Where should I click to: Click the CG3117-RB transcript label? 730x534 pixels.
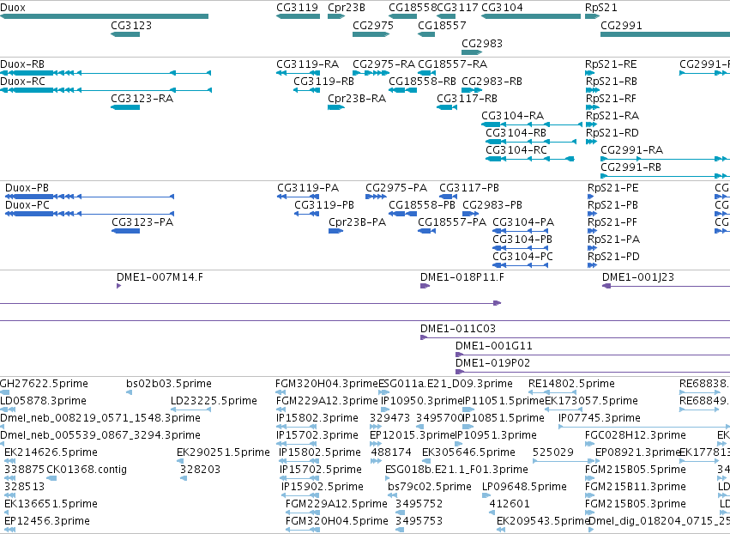[x=467, y=99]
